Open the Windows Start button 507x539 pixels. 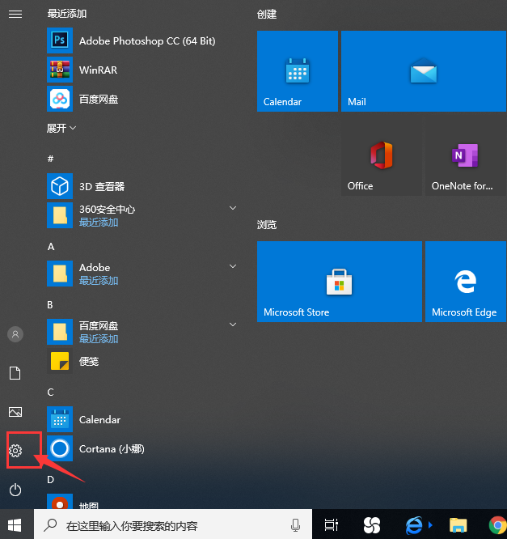pyautogui.click(x=15, y=524)
